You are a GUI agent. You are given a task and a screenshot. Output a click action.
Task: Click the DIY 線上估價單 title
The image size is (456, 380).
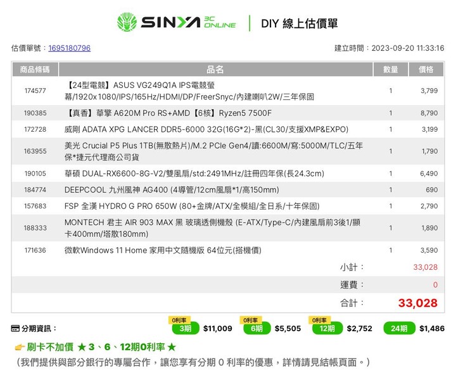coord(299,23)
